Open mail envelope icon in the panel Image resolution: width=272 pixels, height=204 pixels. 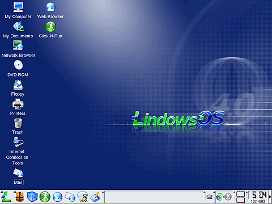pos(70,197)
